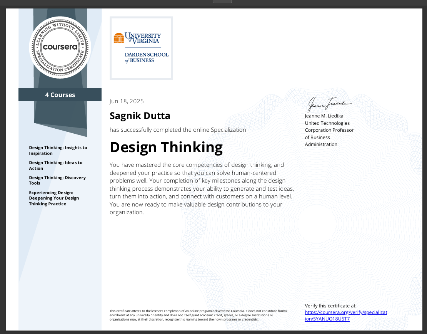Select 'Design Thinking: Discovery Tools' course
The image size is (427, 334).
tap(57, 180)
